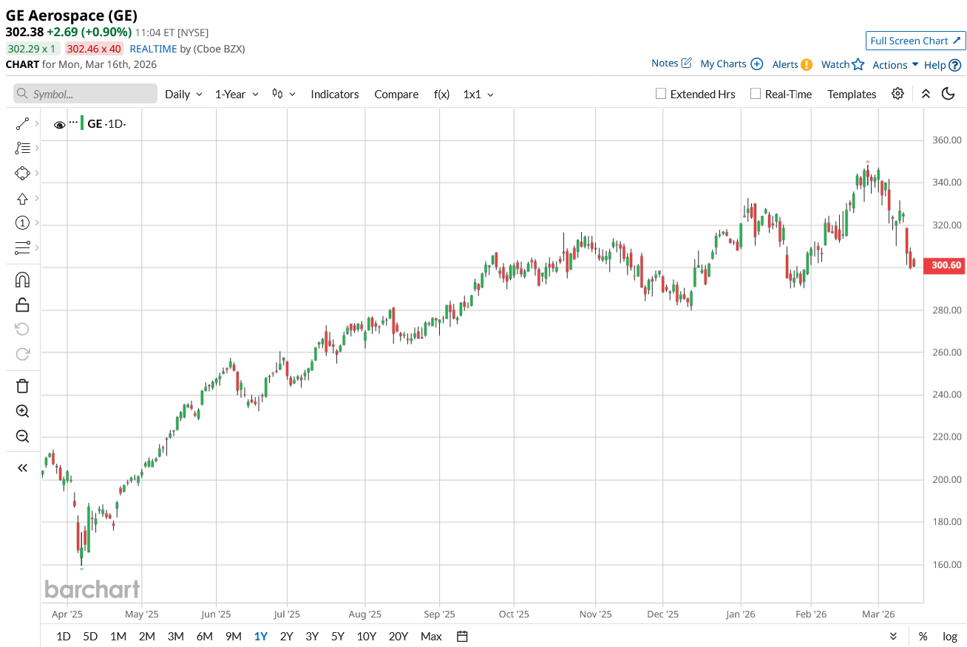This screenshot has width=967, height=647.
Task: Open chart Templates
Action: [852, 94]
